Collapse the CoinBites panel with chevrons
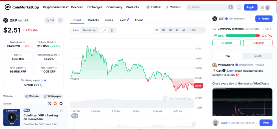 (61, 111)
